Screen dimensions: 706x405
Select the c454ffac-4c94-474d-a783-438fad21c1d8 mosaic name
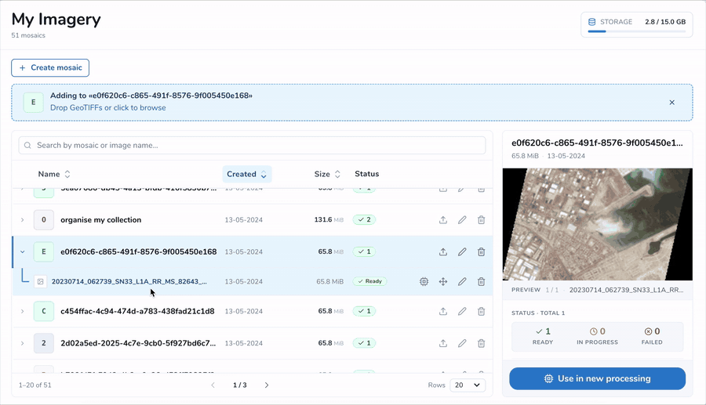click(x=137, y=311)
